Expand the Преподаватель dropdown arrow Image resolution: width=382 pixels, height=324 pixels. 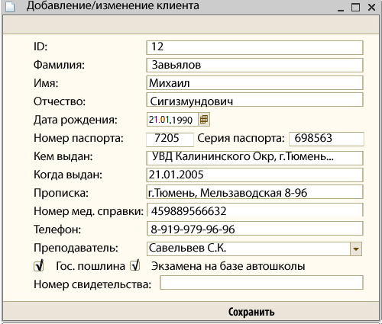coord(356,249)
